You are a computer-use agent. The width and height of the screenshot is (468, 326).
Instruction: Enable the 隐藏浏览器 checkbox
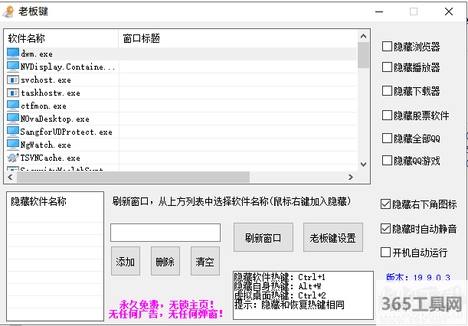pos(387,46)
